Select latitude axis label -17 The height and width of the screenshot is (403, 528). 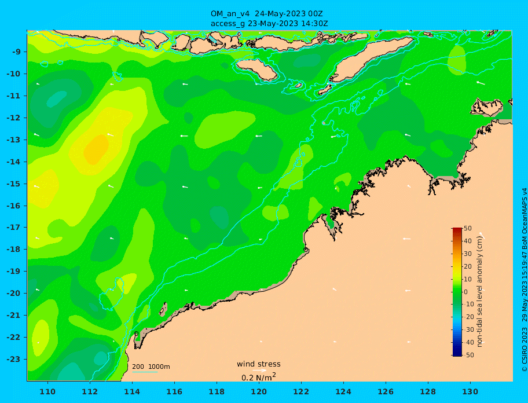click(14, 227)
